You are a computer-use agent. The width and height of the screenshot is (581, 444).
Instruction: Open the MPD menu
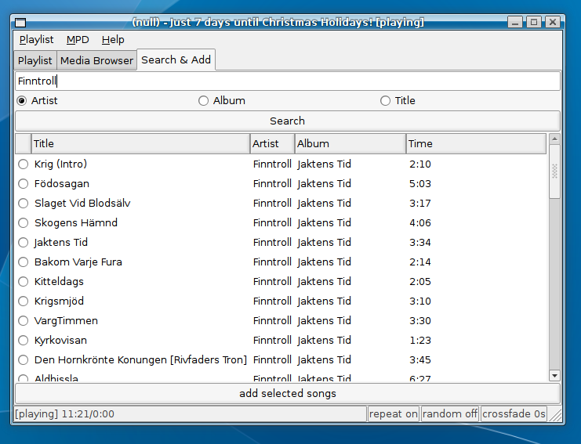click(x=78, y=40)
